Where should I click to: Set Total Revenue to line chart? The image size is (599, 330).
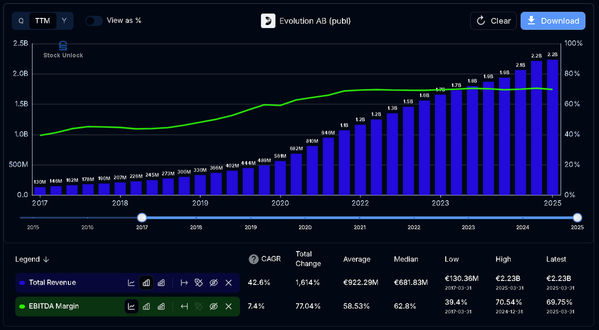131,283
